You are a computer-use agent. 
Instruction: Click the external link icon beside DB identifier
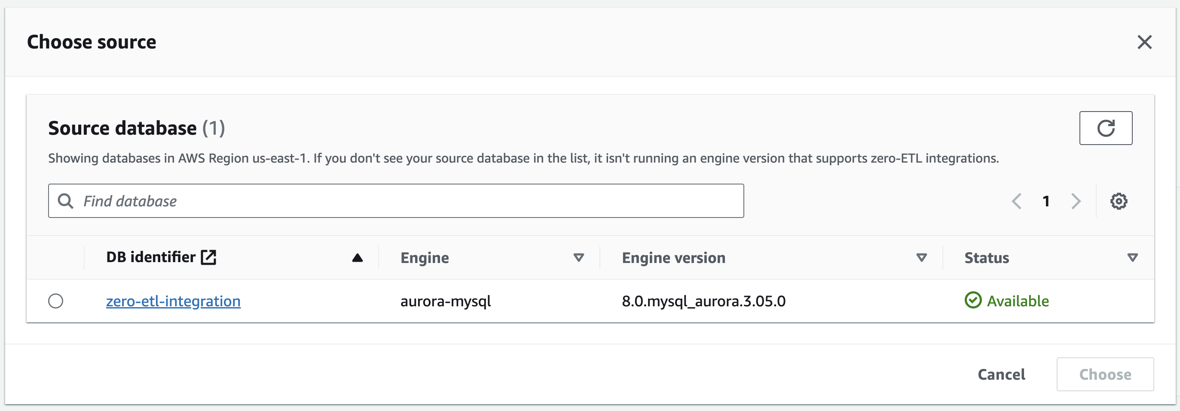[209, 257]
